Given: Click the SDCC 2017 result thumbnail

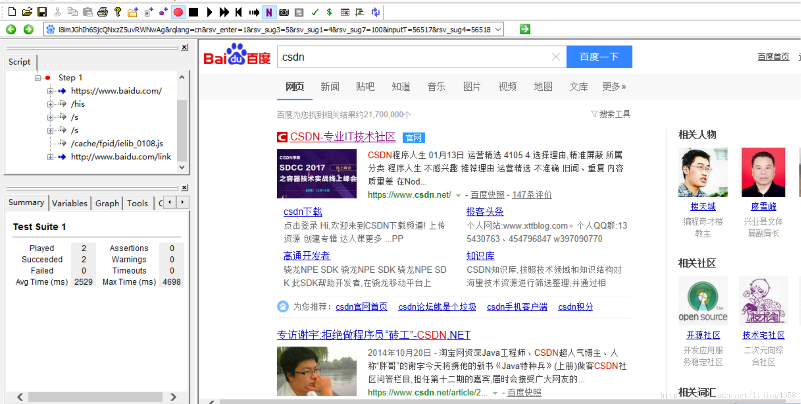Looking at the screenshot, I should (x=317, y=174).
